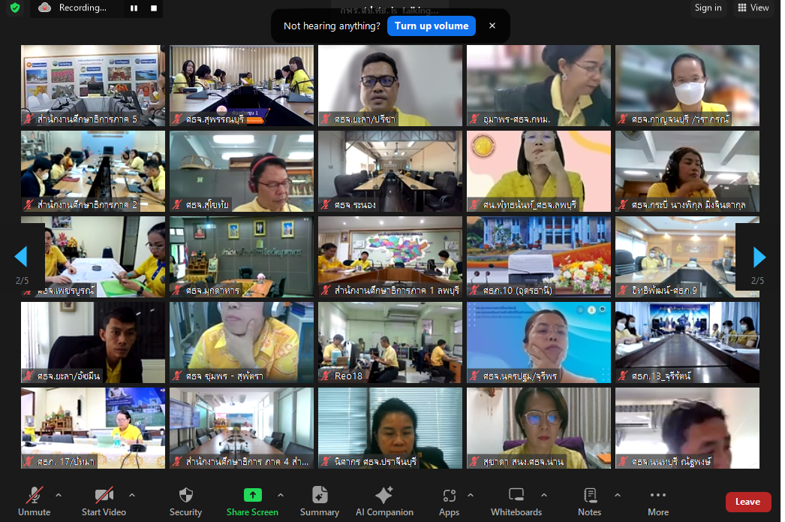
Task: Click the More three-dots icon
Action: pos(658,495)
